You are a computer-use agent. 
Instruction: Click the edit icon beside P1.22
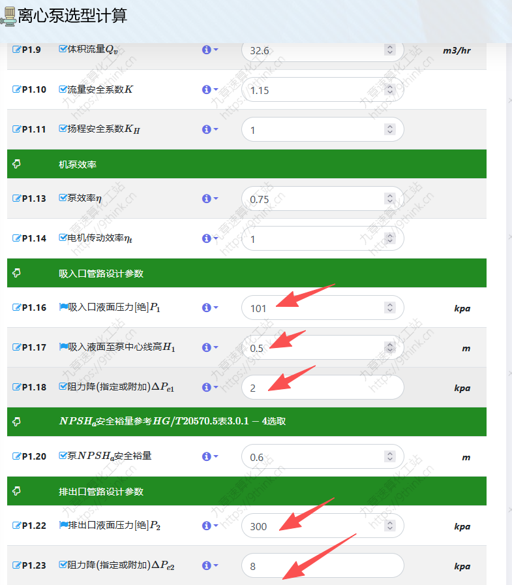pyautogui.click(x=16, y=526)
